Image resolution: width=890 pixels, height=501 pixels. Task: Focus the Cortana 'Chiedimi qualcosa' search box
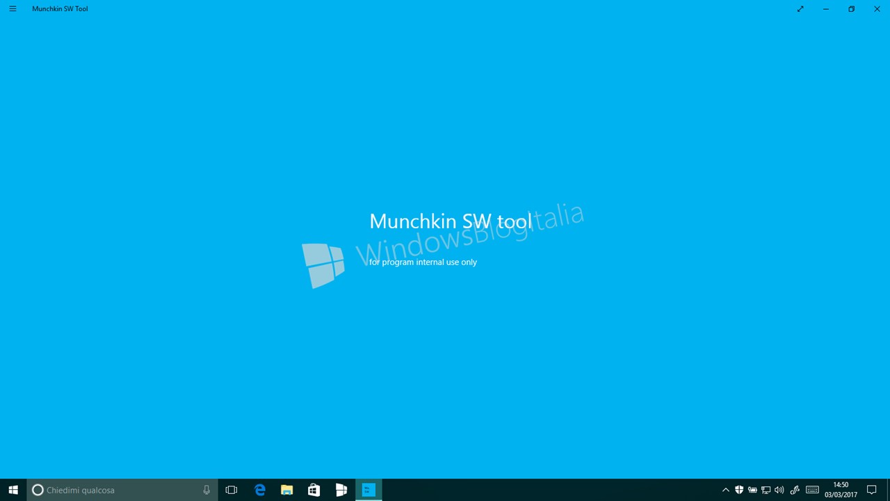[x=122, y=490]
